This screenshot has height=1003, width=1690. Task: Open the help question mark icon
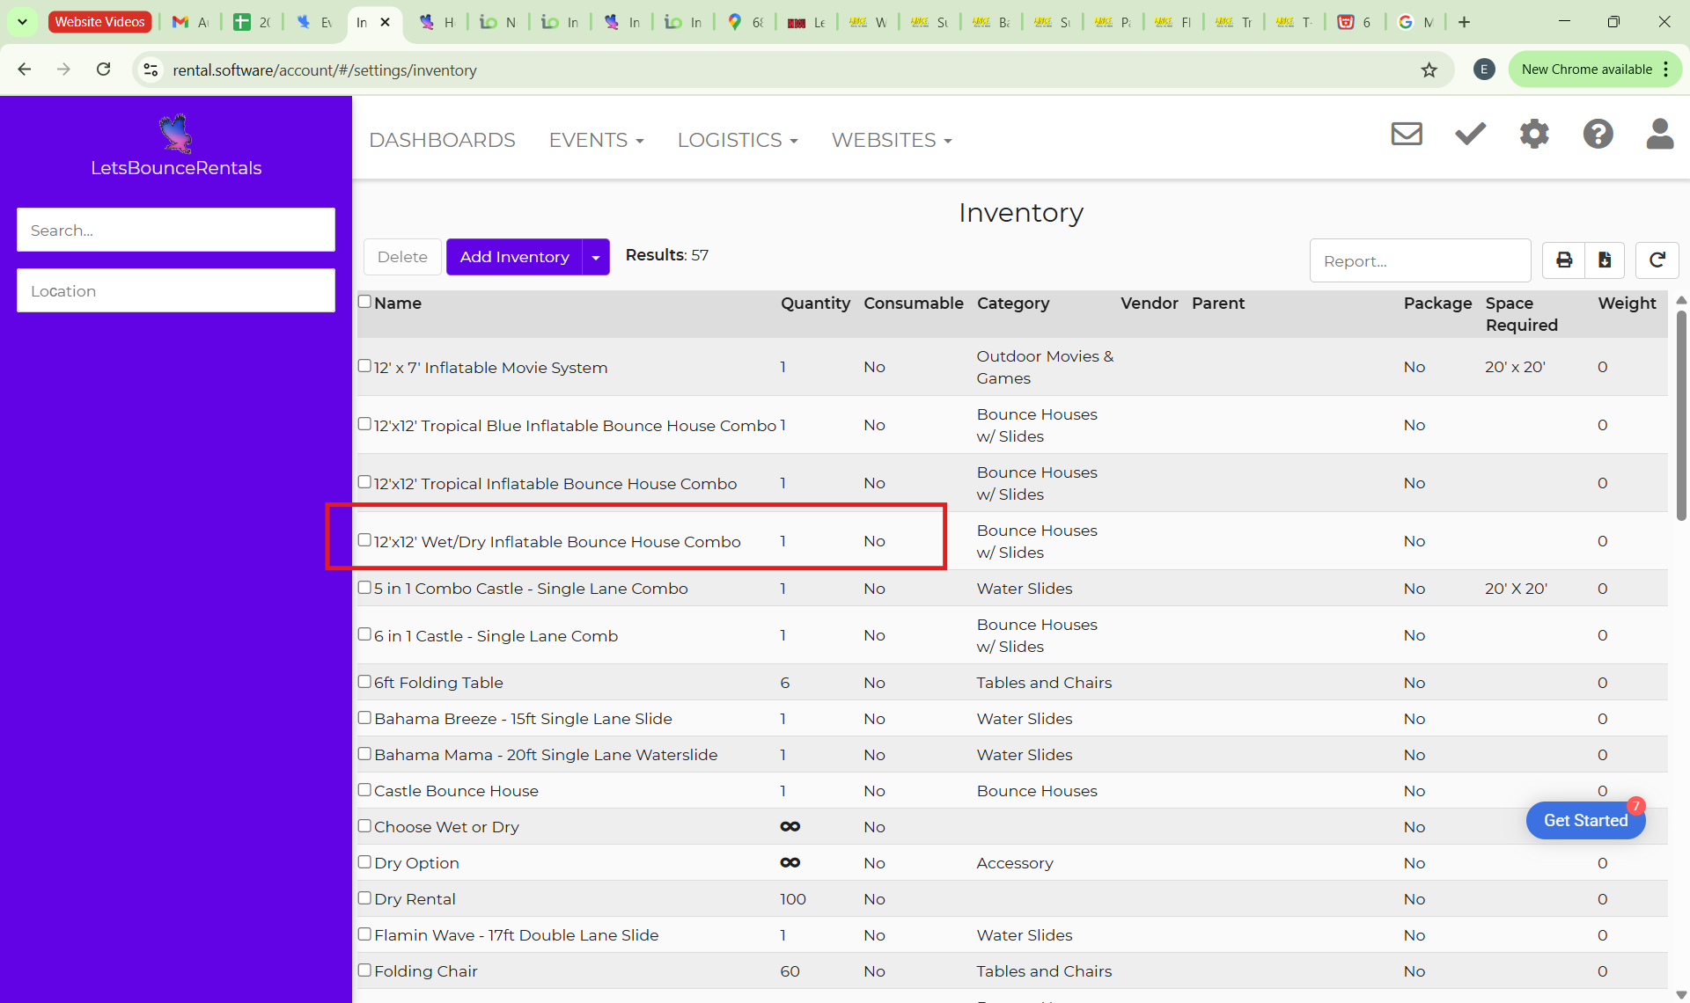point(1598,134)
